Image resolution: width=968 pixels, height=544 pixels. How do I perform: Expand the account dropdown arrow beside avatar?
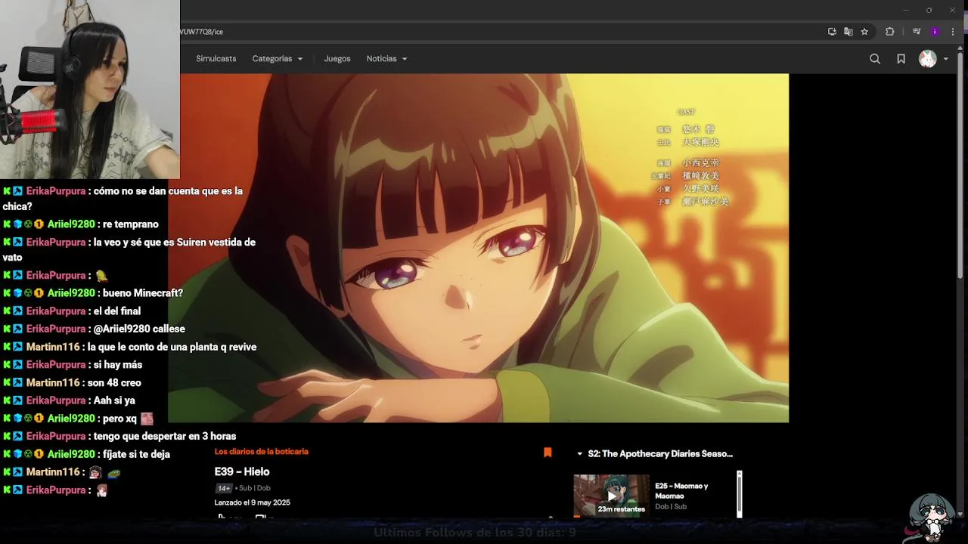click(945, 59)
